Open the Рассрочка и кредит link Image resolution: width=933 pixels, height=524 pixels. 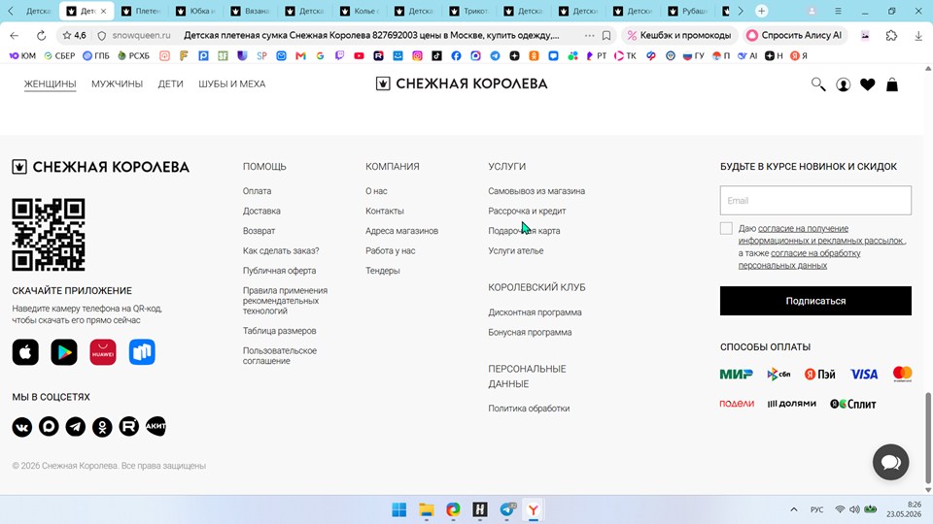click(x=527, y=211)
